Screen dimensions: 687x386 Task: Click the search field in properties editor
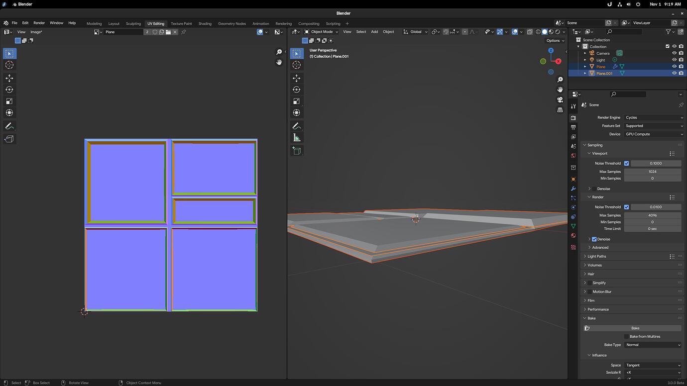click(628, 94)
